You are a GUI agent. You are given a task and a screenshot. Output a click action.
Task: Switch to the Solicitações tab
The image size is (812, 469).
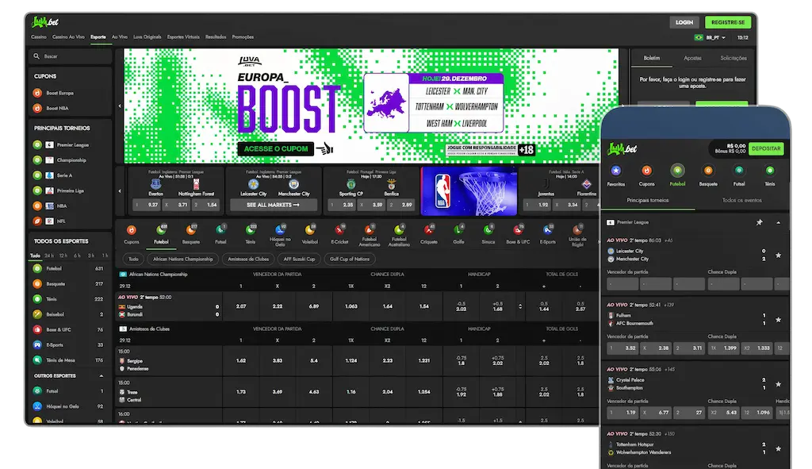tap(733, 58)
